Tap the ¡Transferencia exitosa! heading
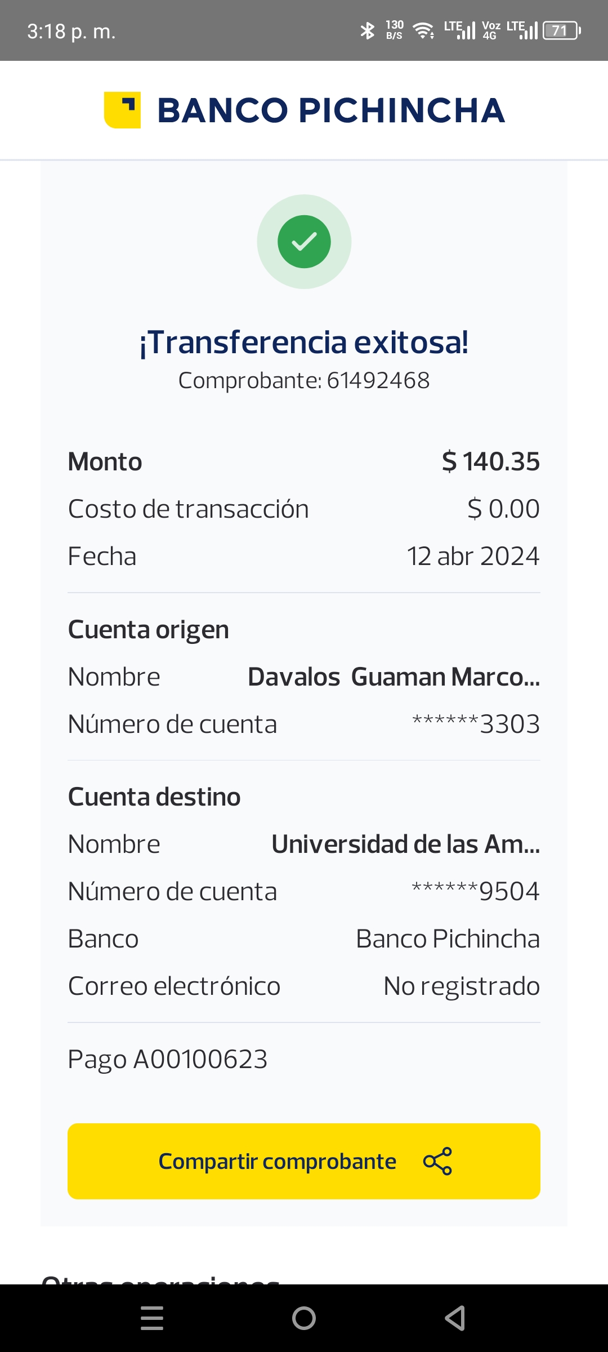This screenshot has height=1352, width=608. 304,342
